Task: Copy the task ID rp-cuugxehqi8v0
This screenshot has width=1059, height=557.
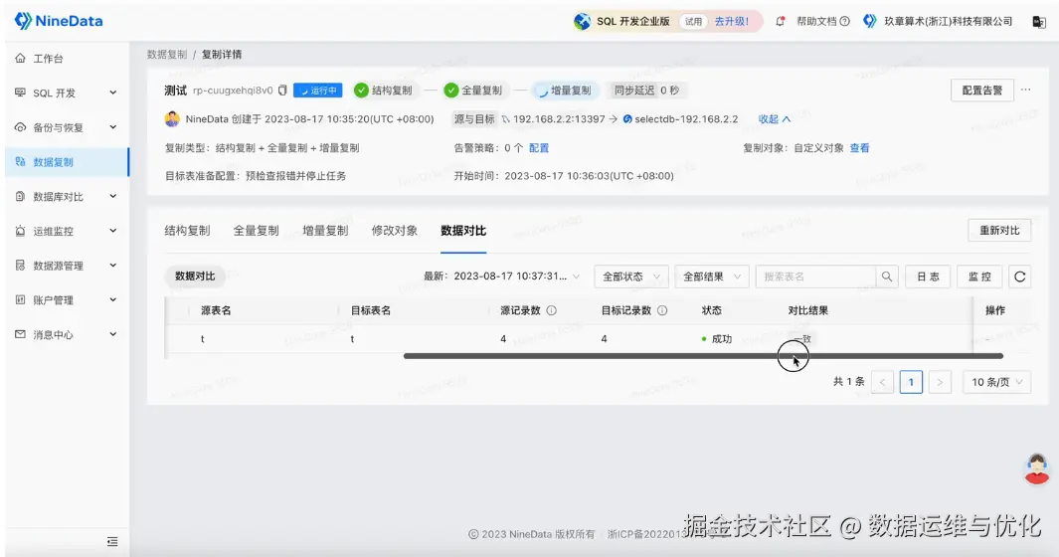Action: coord(282,90)
